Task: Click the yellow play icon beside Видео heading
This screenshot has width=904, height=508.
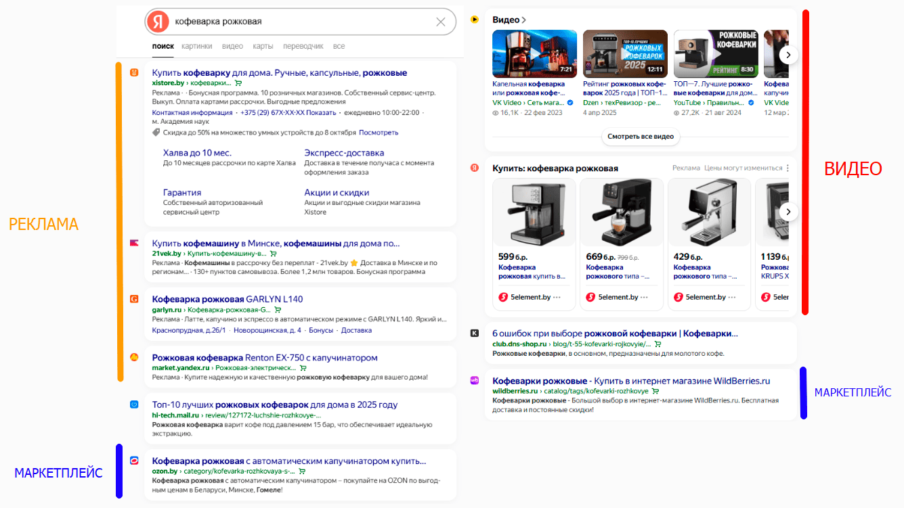Action: [475, 20]
